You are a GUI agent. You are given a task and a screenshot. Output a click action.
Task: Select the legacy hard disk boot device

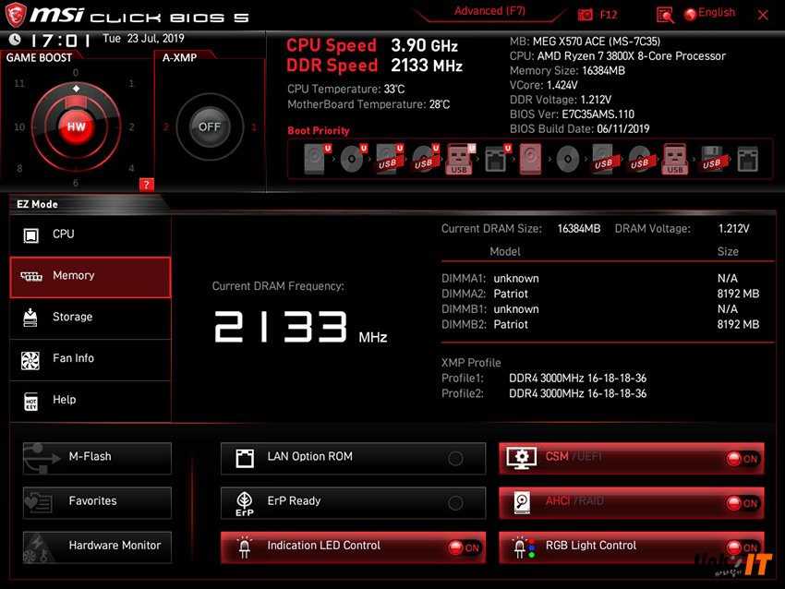click(531, 159)
